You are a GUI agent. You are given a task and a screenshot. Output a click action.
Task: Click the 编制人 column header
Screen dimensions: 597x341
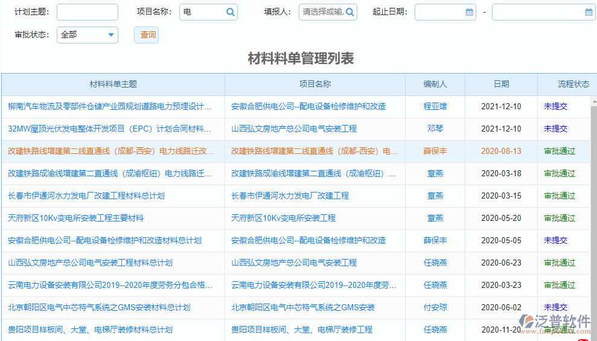(435, 84)
